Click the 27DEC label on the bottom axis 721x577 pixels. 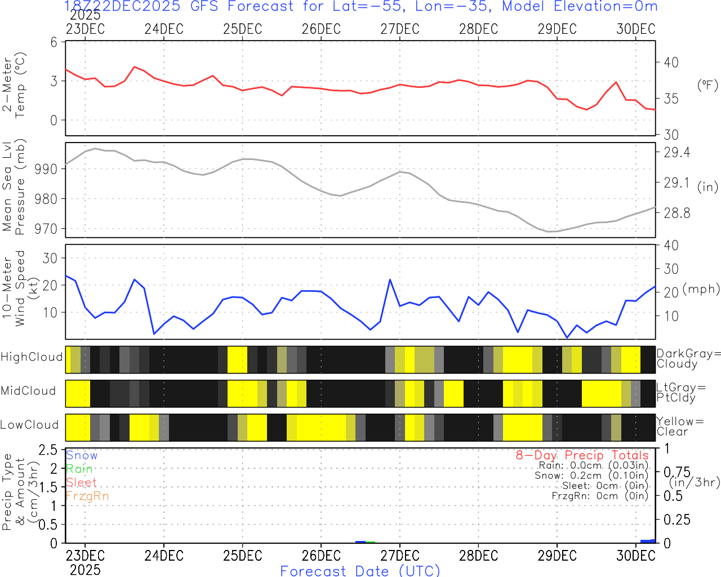(x=400, y=556)
